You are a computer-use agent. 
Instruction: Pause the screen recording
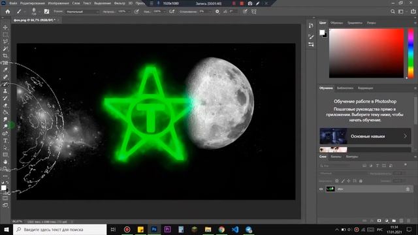coord(234,3)
